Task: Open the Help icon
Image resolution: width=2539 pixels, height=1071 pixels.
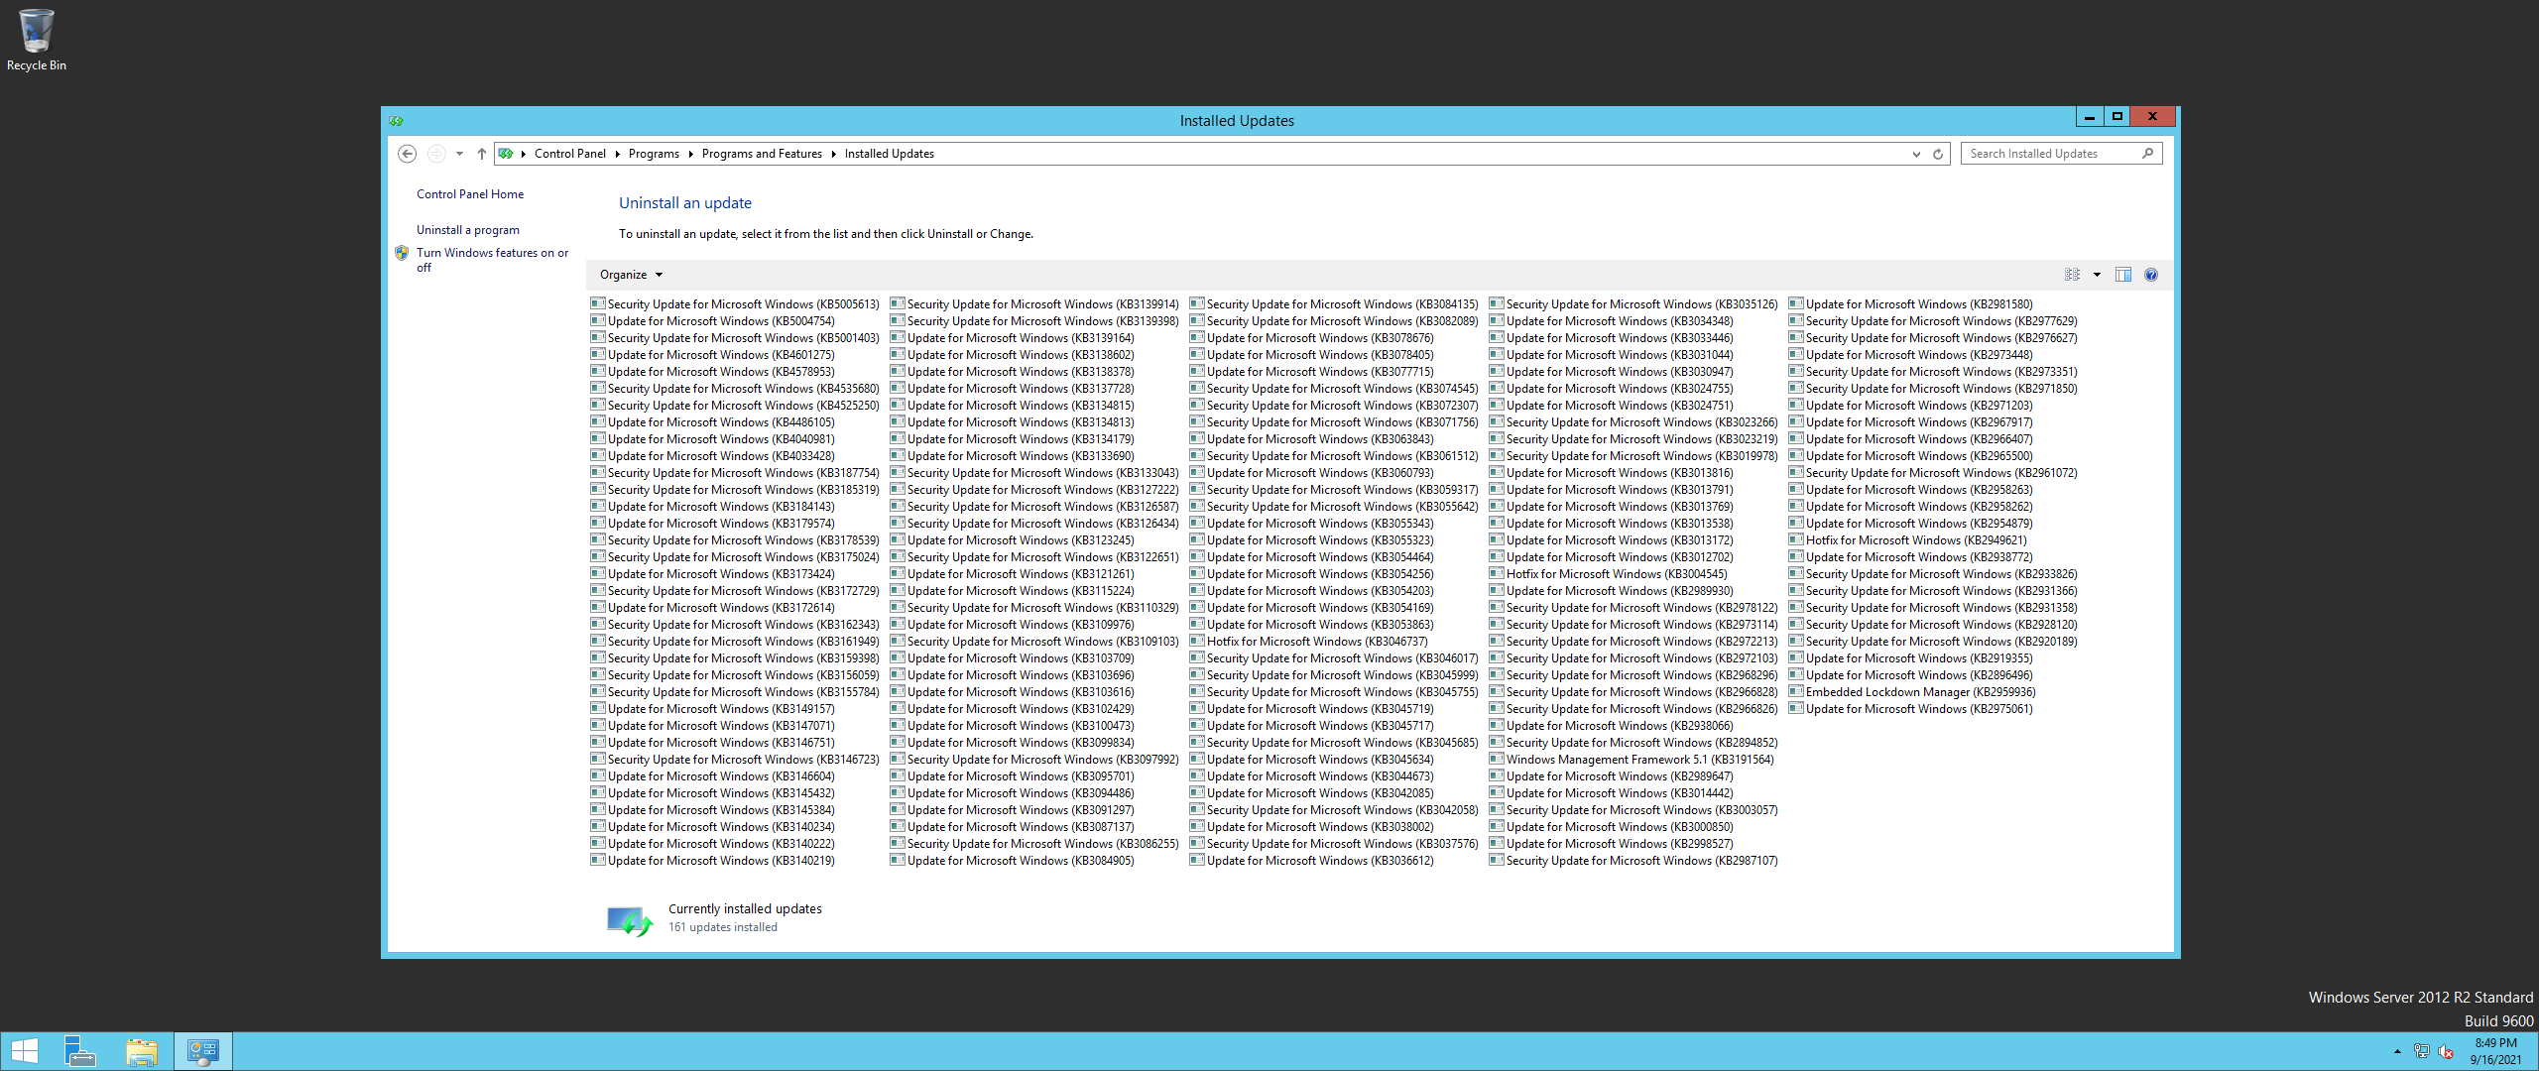Action: 2151,275
